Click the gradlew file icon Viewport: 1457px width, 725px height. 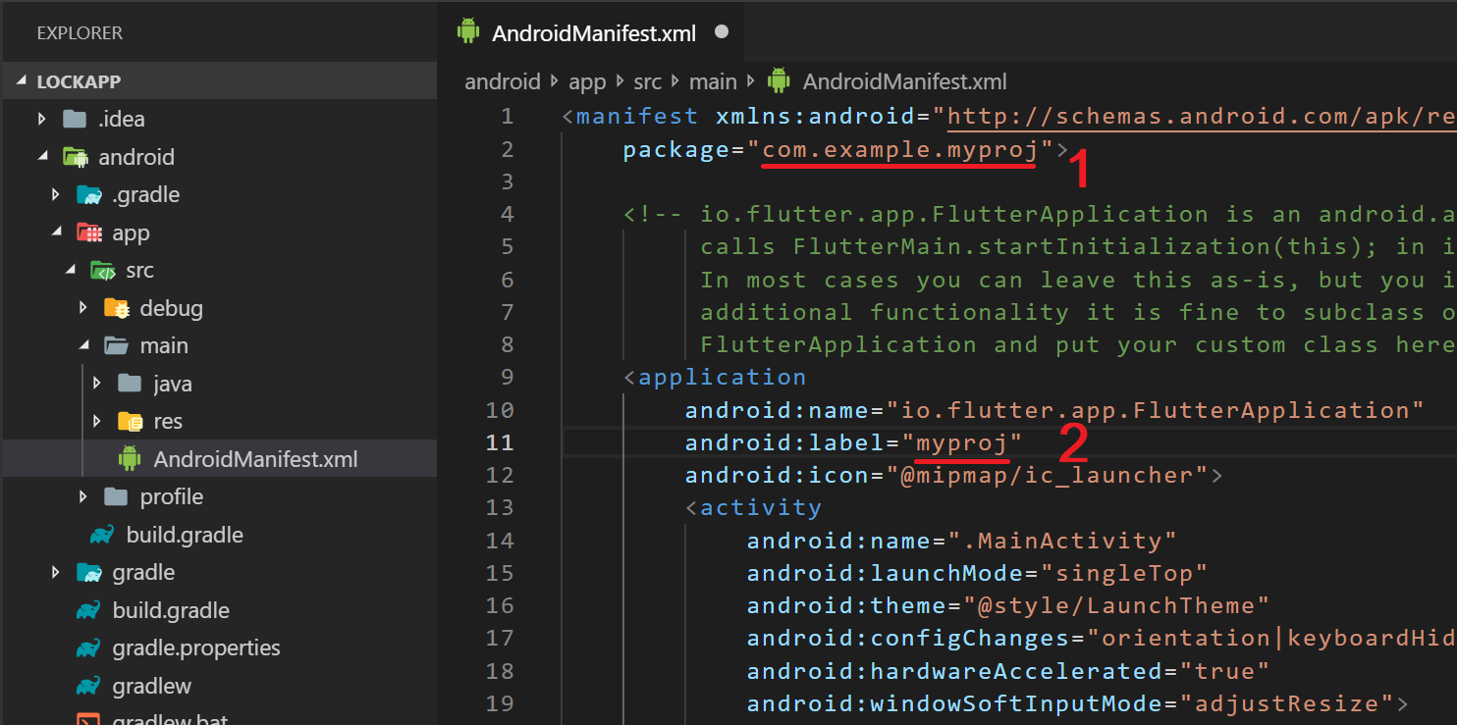point(88,687)
